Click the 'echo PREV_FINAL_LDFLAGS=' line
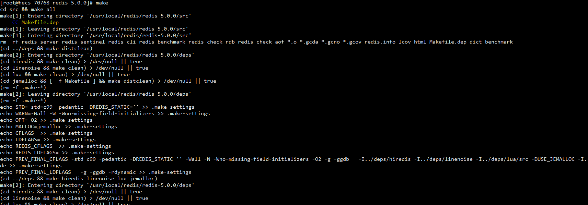 pos(96,172)
